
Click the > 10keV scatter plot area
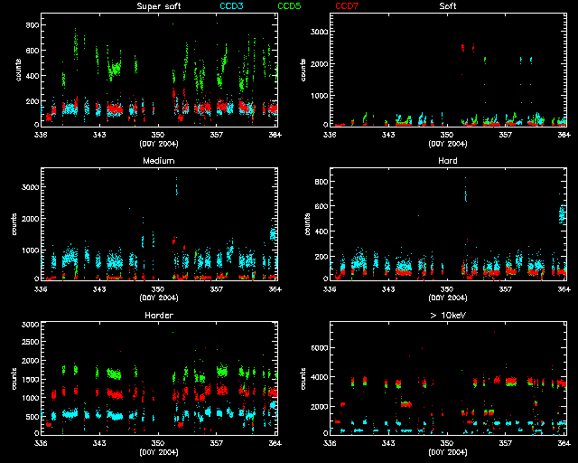[448, 379]
